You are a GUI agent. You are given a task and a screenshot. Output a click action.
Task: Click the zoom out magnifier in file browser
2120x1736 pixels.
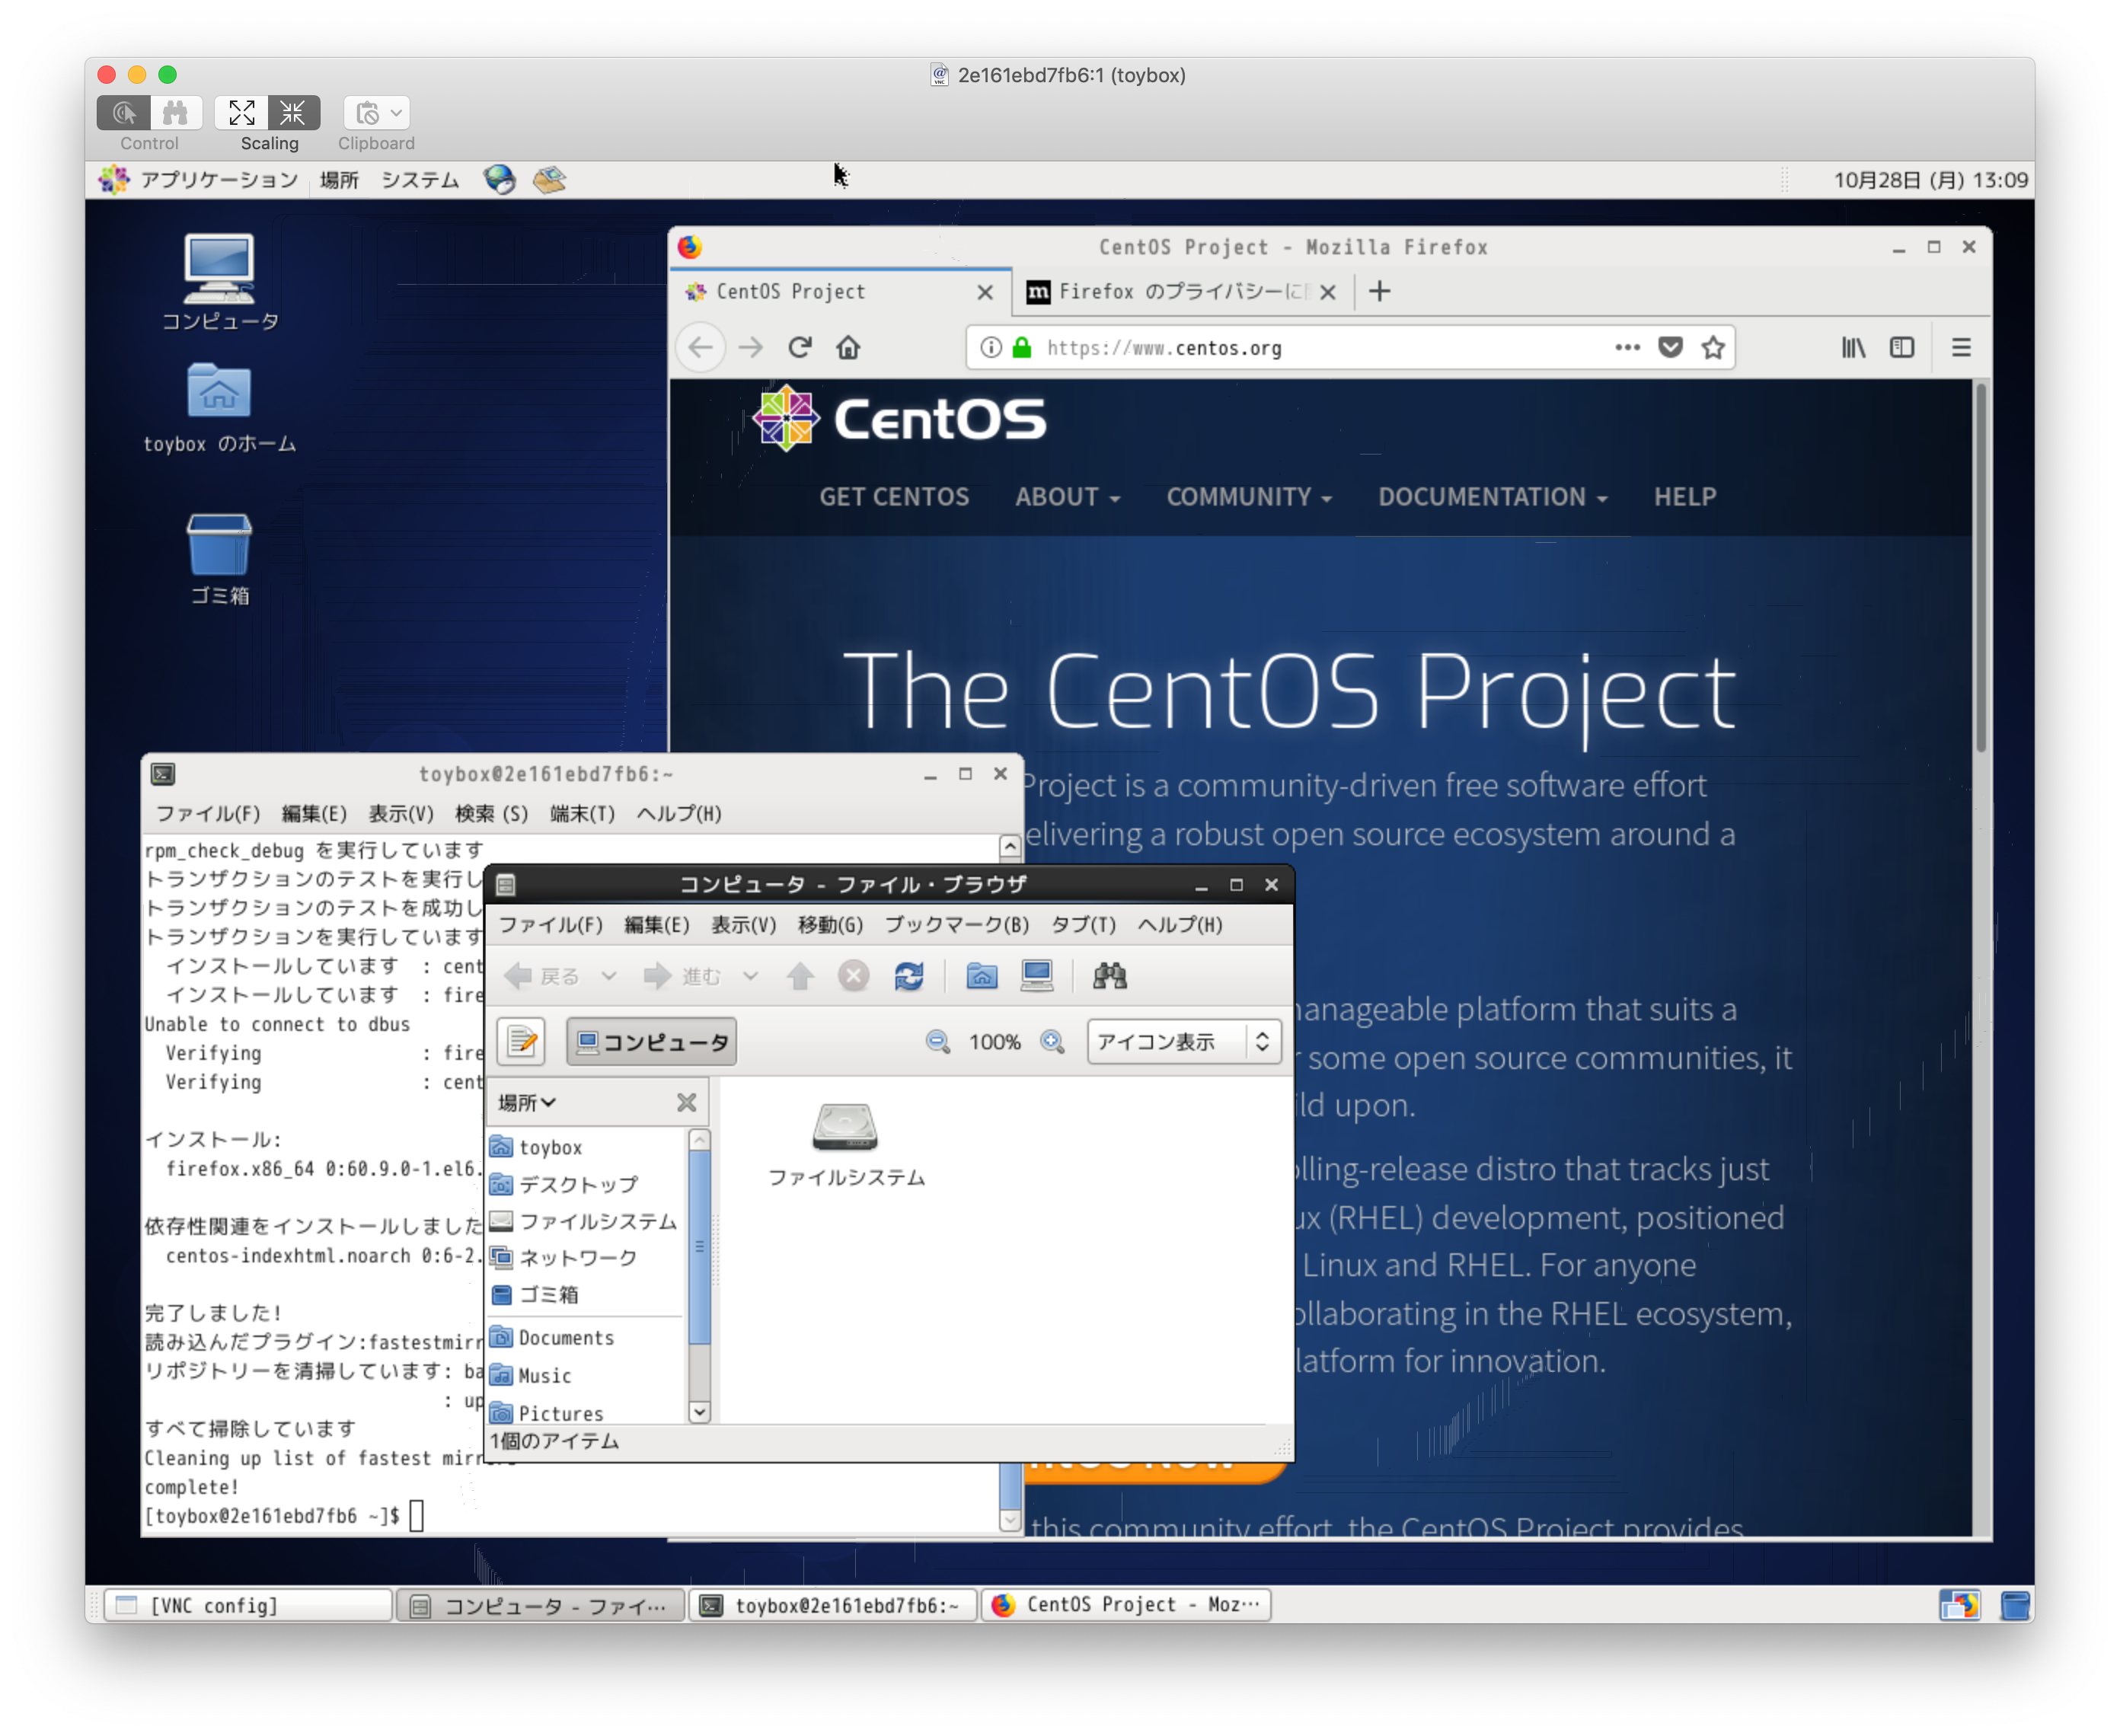tap(937, 1042)
